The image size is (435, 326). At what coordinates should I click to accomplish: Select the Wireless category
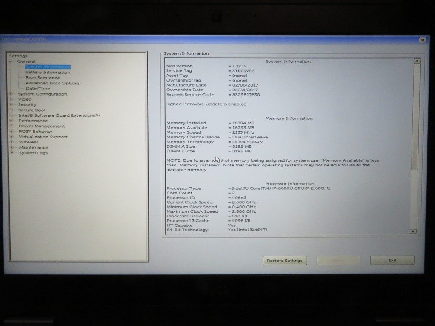point(28,142)
